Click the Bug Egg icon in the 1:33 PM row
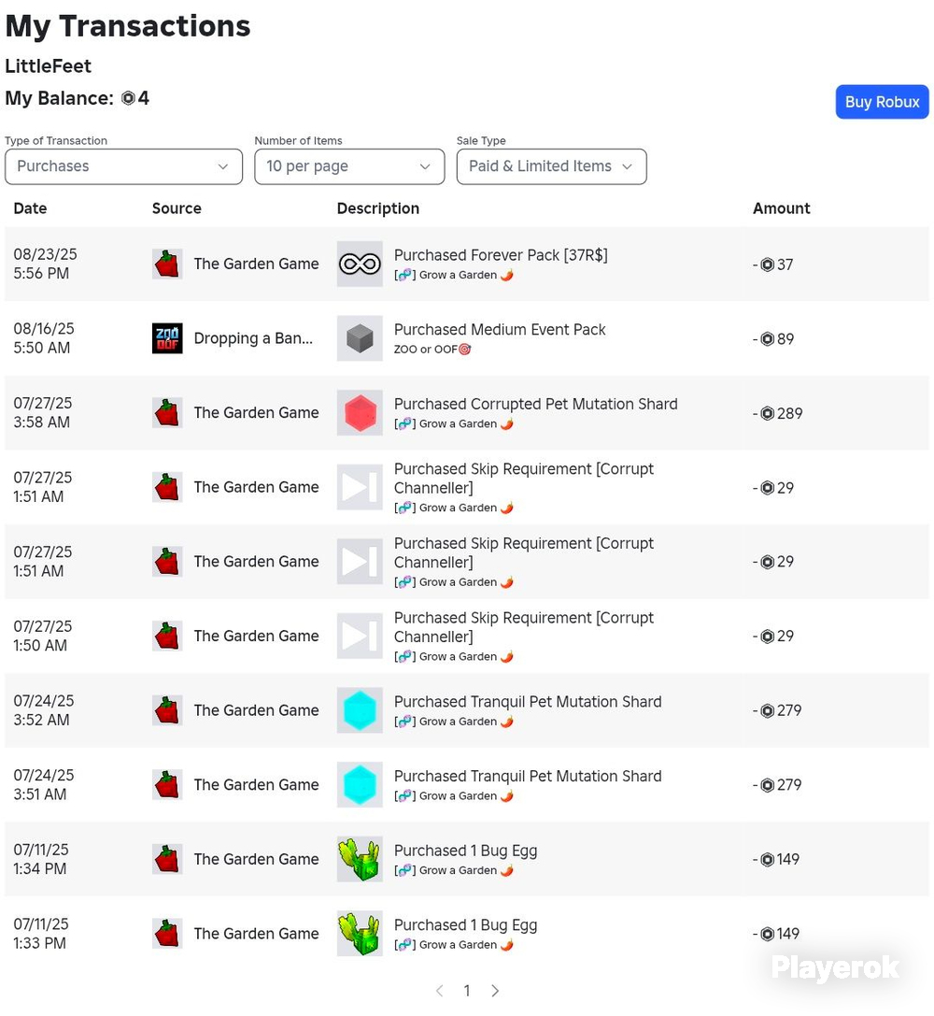The image size is (934, 1016). click(x=360, y=934)
